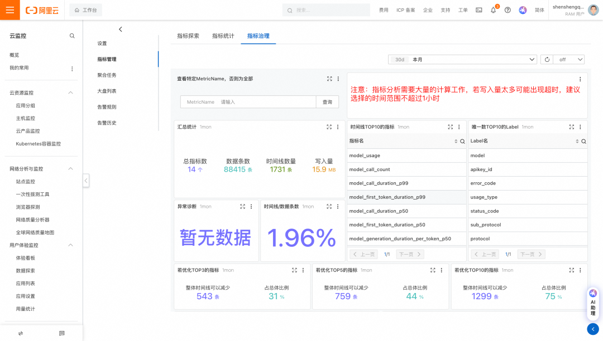
Task: Click the MetricName input field
Action: point(248,102)
